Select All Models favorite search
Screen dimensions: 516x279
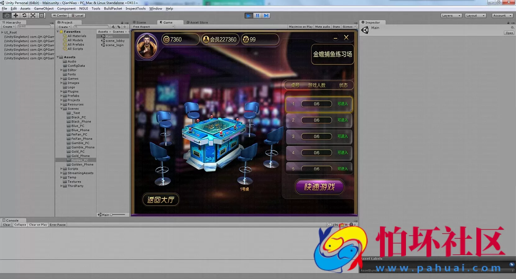pyautogui.click(x=73, y=40)
